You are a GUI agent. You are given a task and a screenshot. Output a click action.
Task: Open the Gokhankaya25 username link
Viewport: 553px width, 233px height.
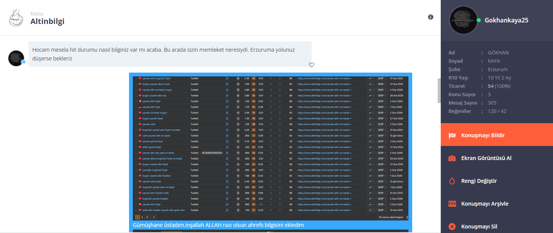506,20
